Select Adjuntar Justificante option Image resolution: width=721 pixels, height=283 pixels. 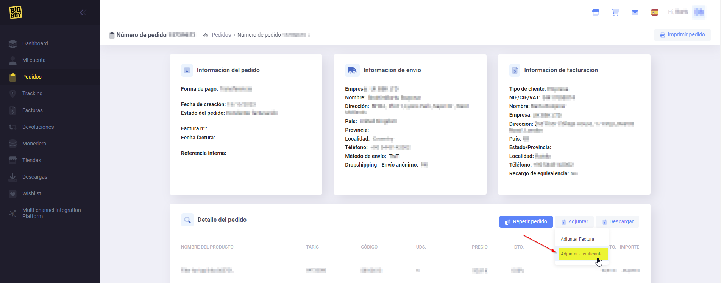coord(581,254)
